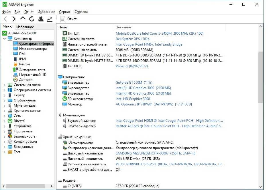Click the sidebar horizontal scrollbar right arrow

coord(51,186)
